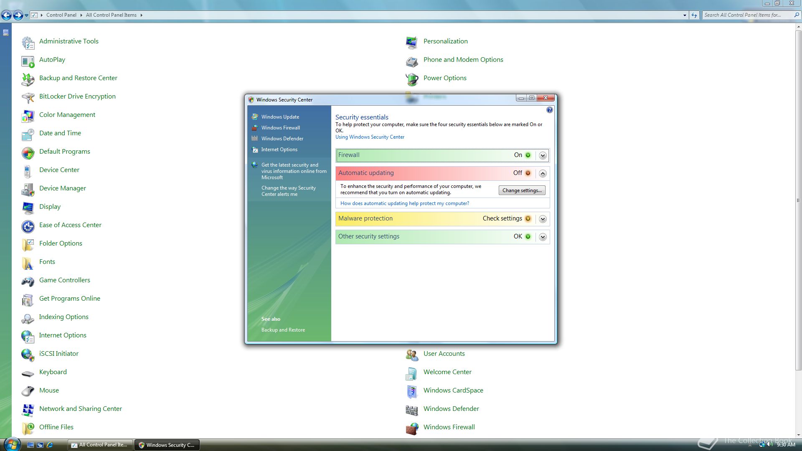The image size is (802, 451).
Task: Refresh the Control Panel view
Action: 694,15
